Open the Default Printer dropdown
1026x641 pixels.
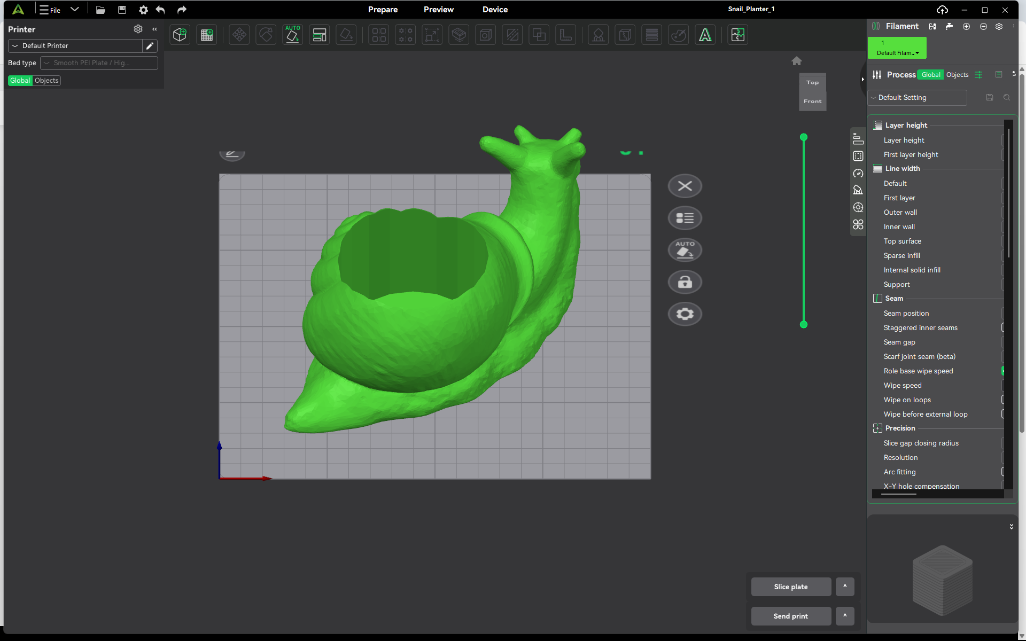(75, 46)
